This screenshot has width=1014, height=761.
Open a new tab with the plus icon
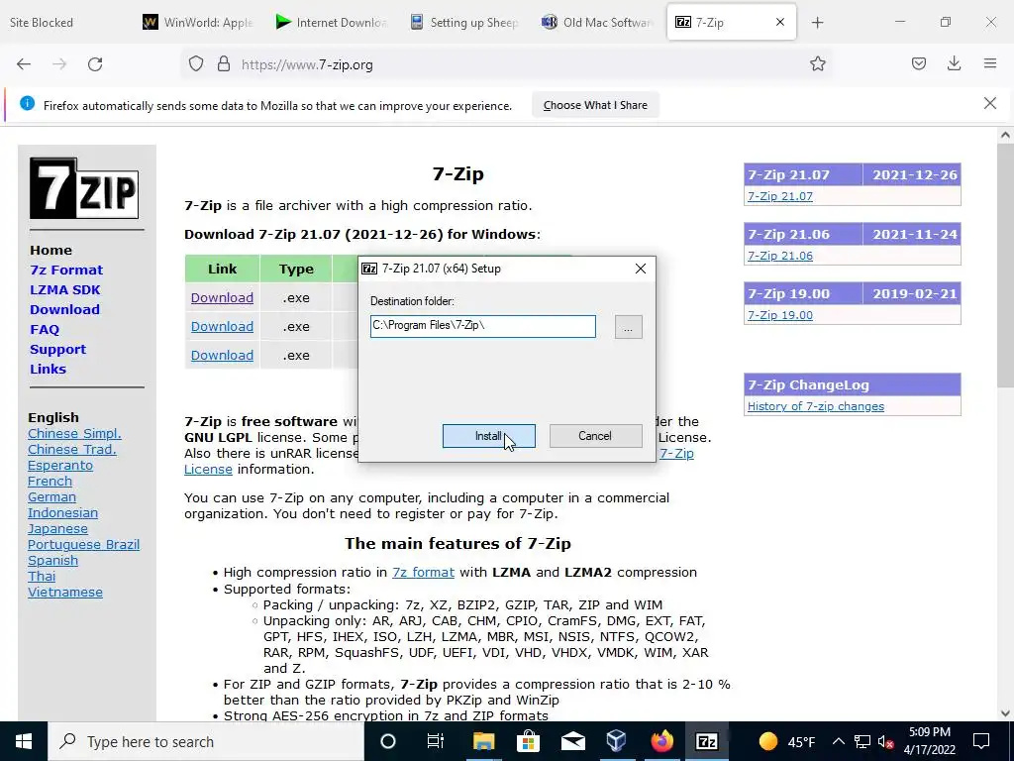click(817, 23)
